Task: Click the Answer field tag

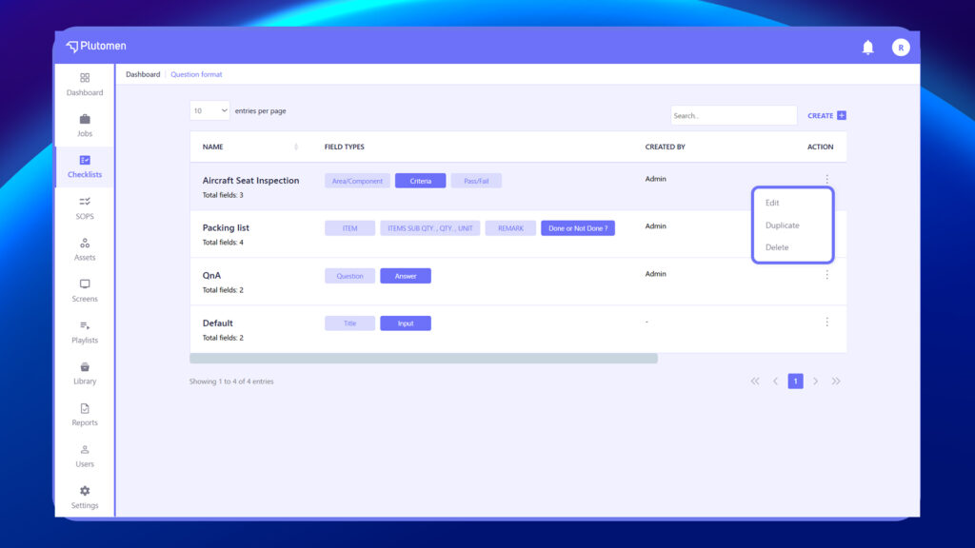Action: pos(406,276)
